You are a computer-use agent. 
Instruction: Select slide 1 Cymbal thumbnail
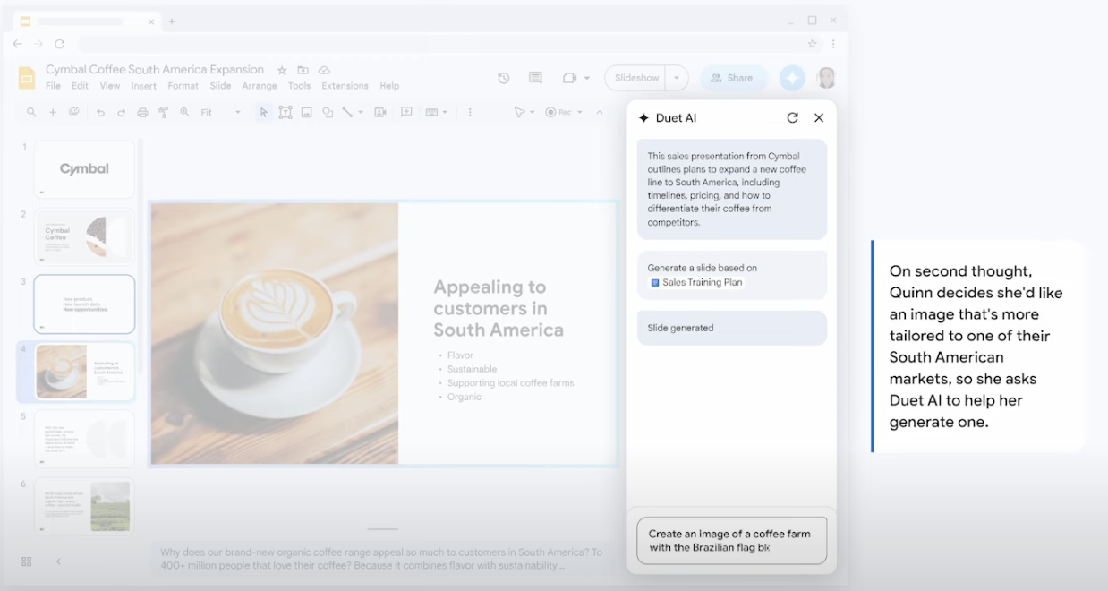coord(84,169)
